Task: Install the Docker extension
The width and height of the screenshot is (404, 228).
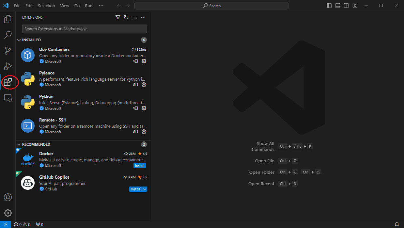Action: [x=140, y=166]
